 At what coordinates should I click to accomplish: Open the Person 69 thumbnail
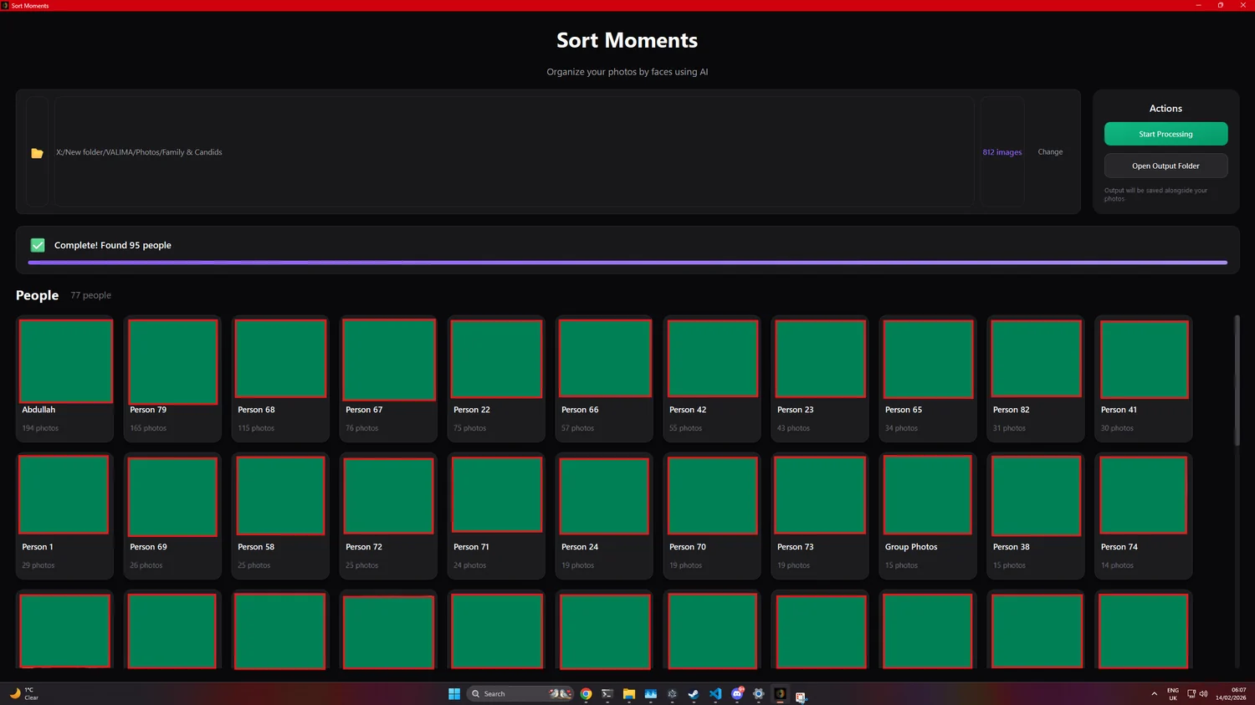(172, 497)
